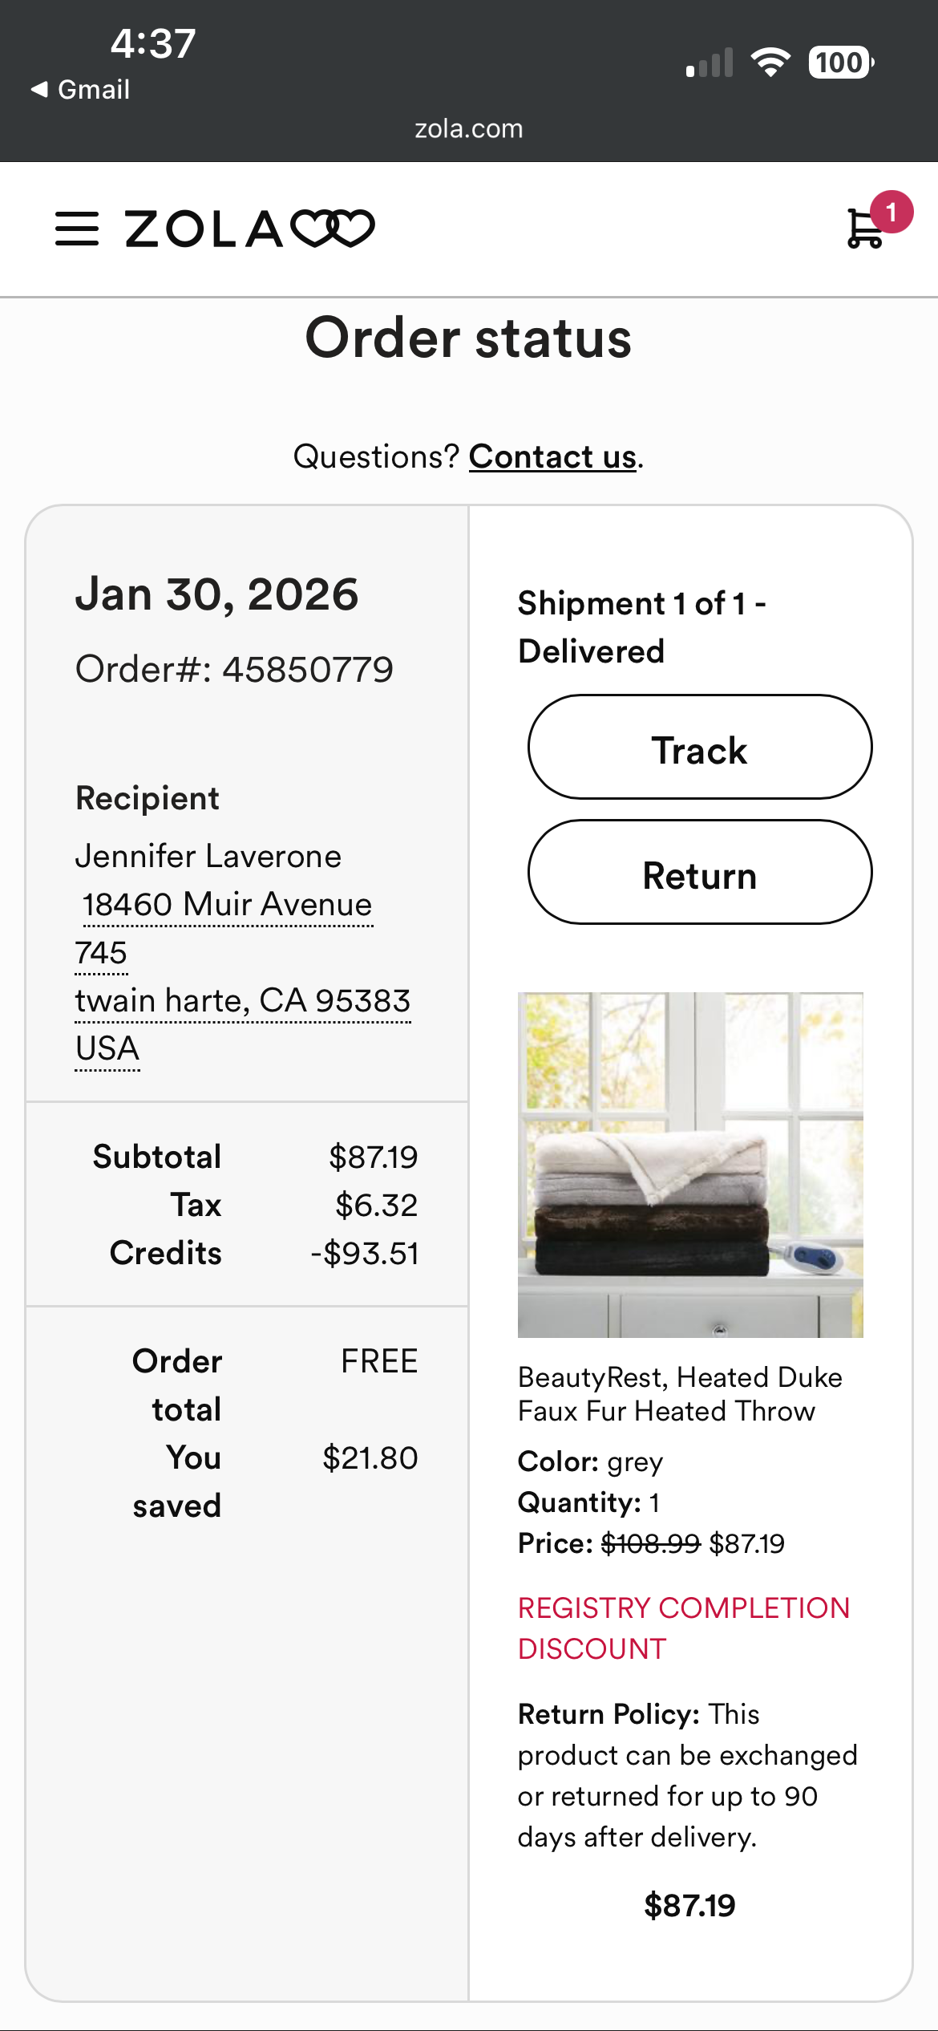Open BeautyRest Heated Duke Faux Fur title
Viewport: 938px width, 2031px height.
tap(680, 1394)
